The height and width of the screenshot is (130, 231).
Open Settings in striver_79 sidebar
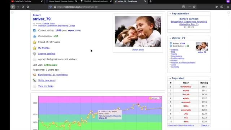pyautogui.click(x=175, y=50)
